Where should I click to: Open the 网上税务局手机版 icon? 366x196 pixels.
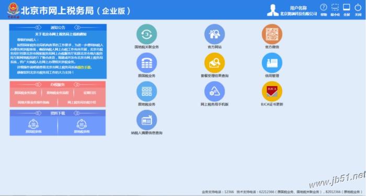point(214,91)
